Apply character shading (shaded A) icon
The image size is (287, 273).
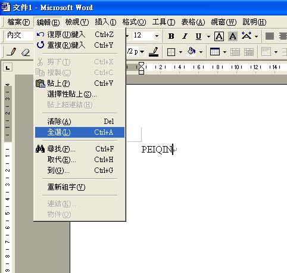tap(233, 36)
